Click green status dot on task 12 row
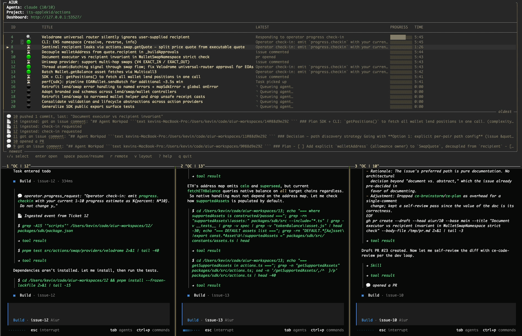 coord(28,67)
